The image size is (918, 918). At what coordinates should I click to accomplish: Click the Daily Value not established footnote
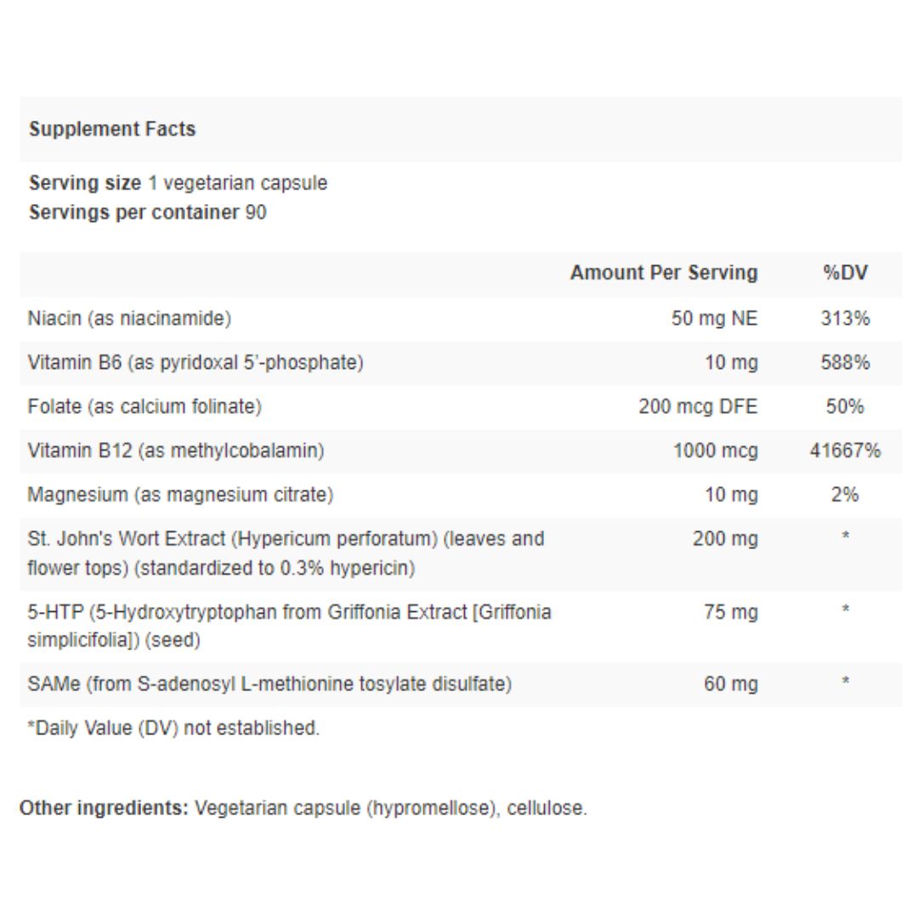pyautogui.click(x=173, y=728)
